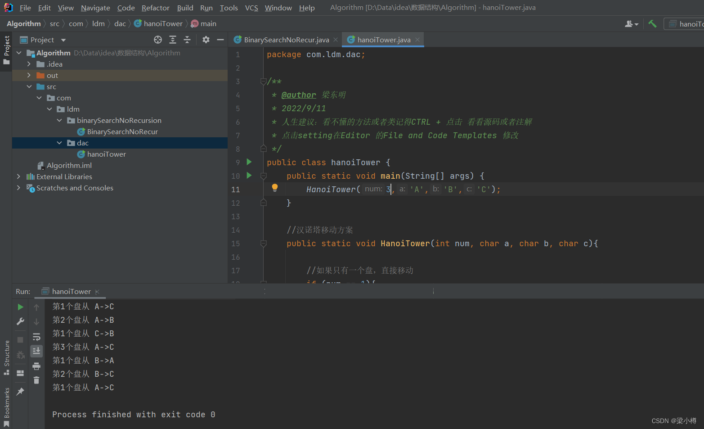704x429 pixels.
Task: Click the Select Opened File target icon
Action: coord(158,40)
